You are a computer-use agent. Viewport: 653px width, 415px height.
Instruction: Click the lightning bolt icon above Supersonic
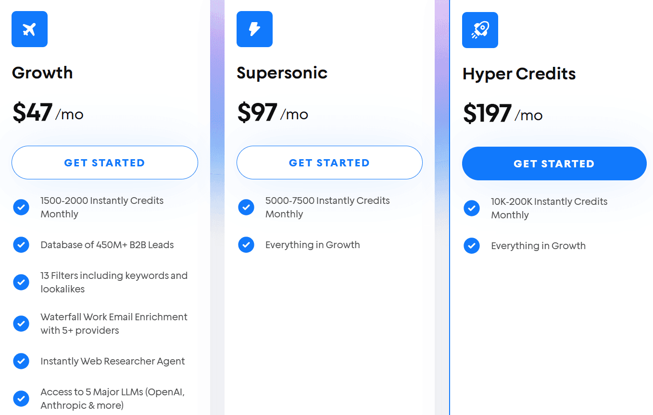(x=254, y=29)
